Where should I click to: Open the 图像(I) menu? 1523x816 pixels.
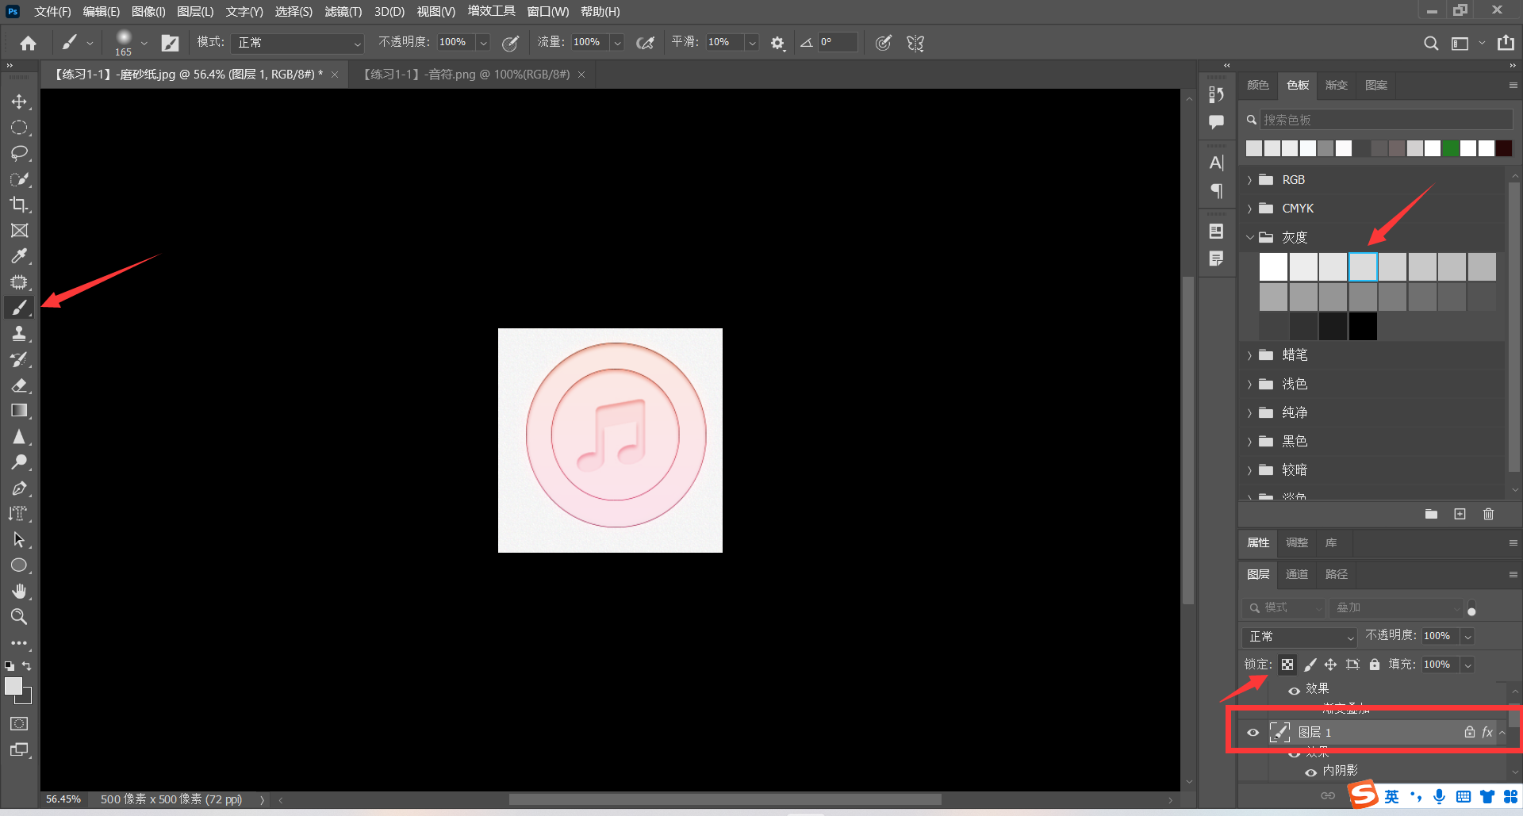[x=148, y=12]
